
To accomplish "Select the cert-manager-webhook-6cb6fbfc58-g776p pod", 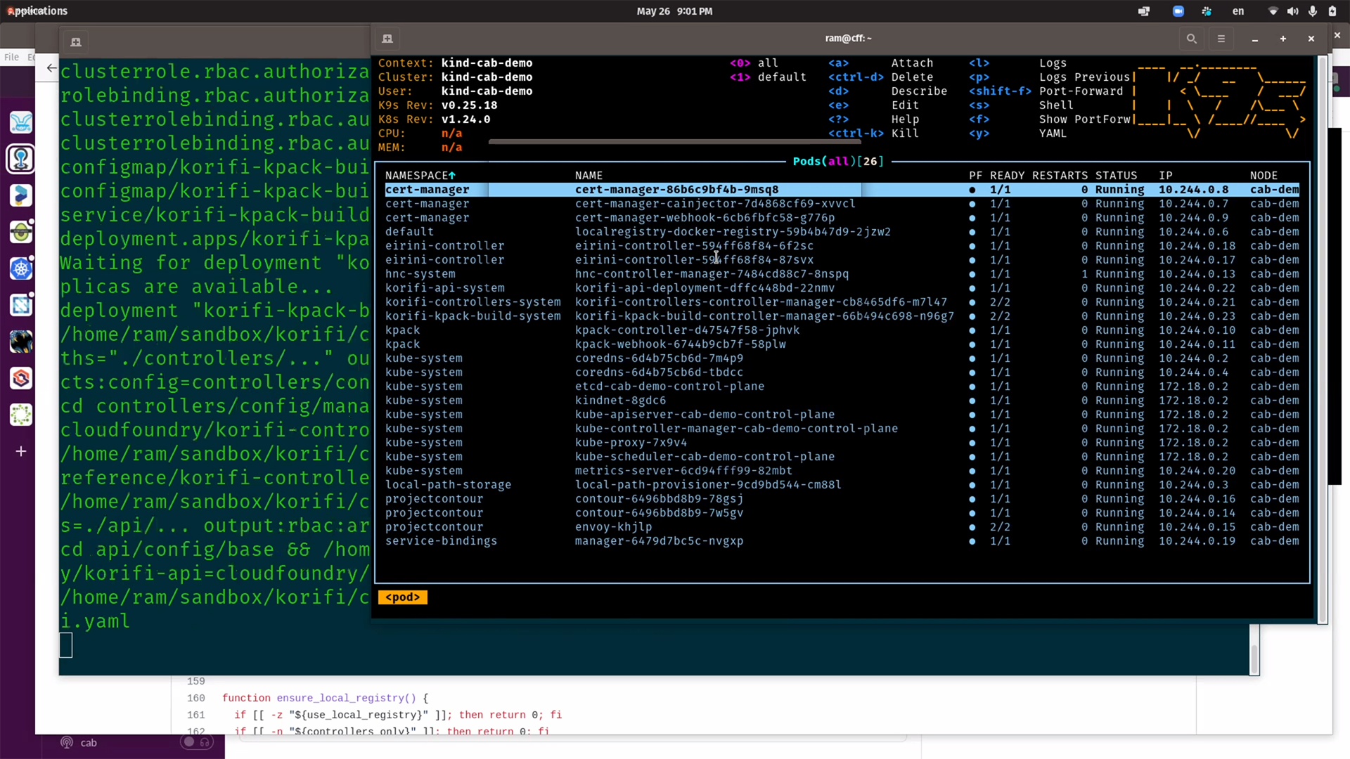I will tap(842, 218).
